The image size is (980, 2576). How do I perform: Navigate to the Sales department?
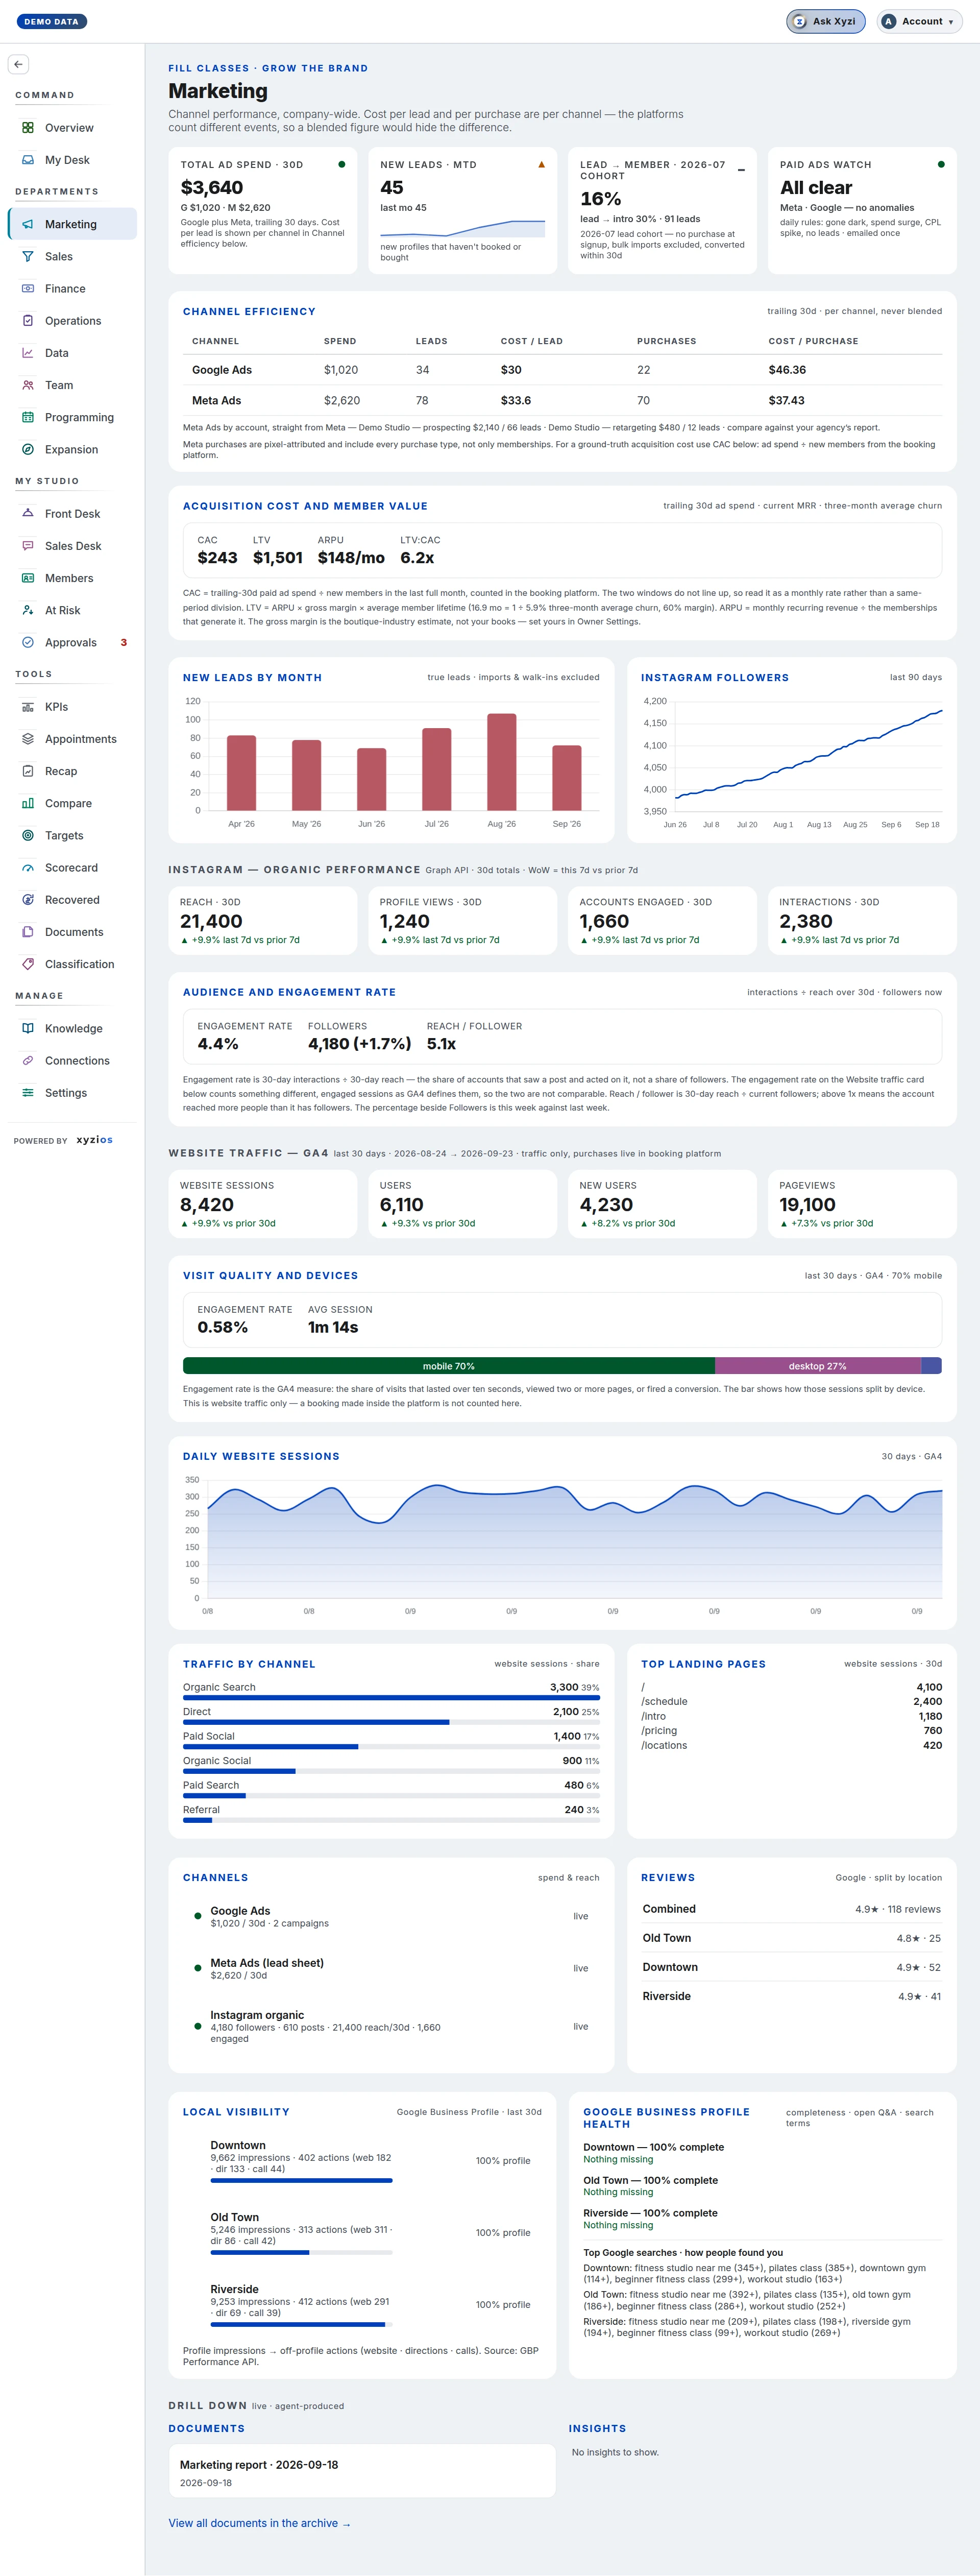72,256
